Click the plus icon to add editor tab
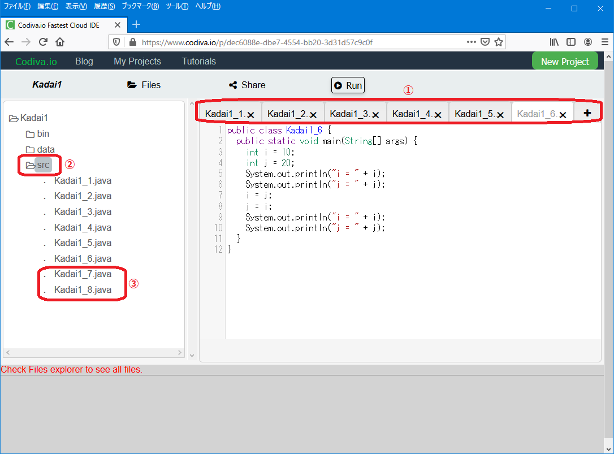The height and width of the screenshot is (454, 614). click(587, 113)
